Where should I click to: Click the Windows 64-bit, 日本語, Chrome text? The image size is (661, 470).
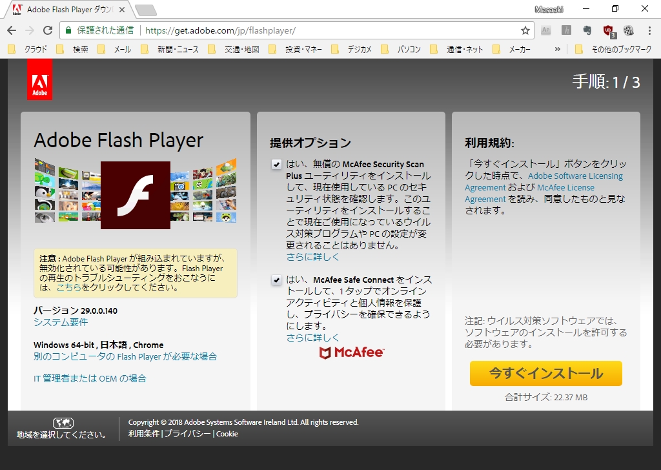[x=99, y=345]
